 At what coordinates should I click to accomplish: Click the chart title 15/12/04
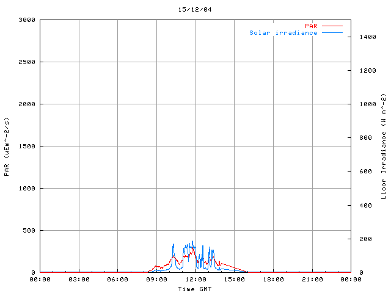pos(195,10)
